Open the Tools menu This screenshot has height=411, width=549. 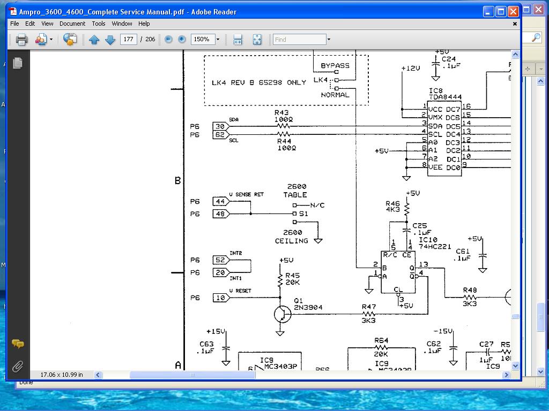99,24
